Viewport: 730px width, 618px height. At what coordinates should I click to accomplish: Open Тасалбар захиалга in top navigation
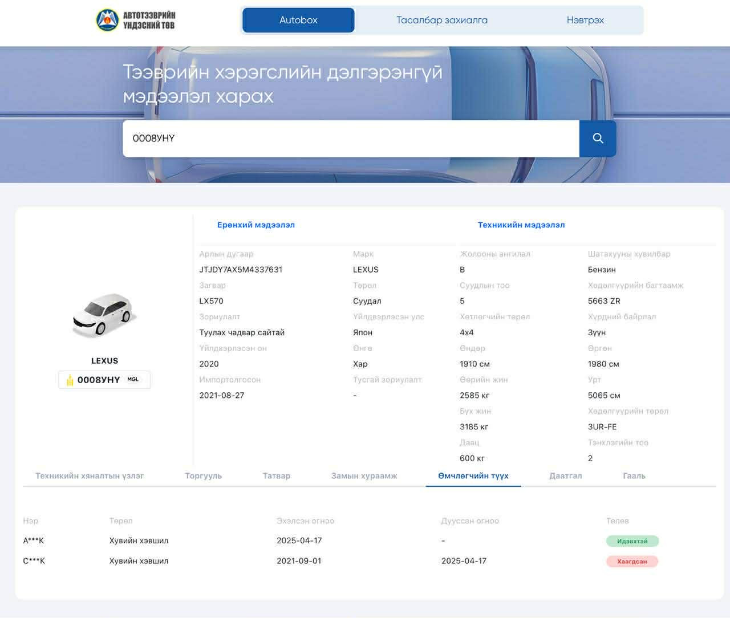tap(441, 20)
